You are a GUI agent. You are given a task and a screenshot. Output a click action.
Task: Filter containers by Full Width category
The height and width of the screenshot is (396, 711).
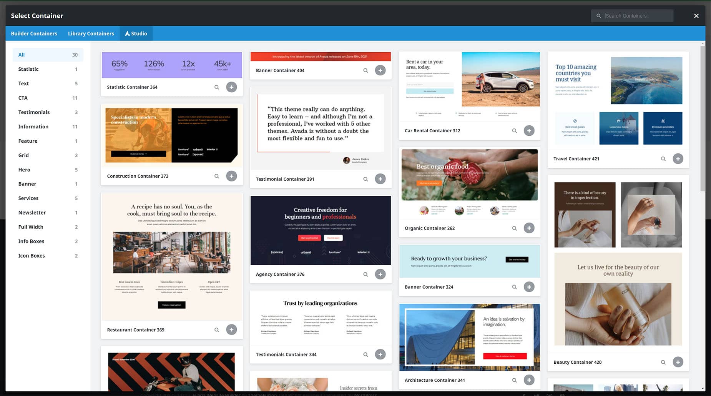[x=48, y=227]
